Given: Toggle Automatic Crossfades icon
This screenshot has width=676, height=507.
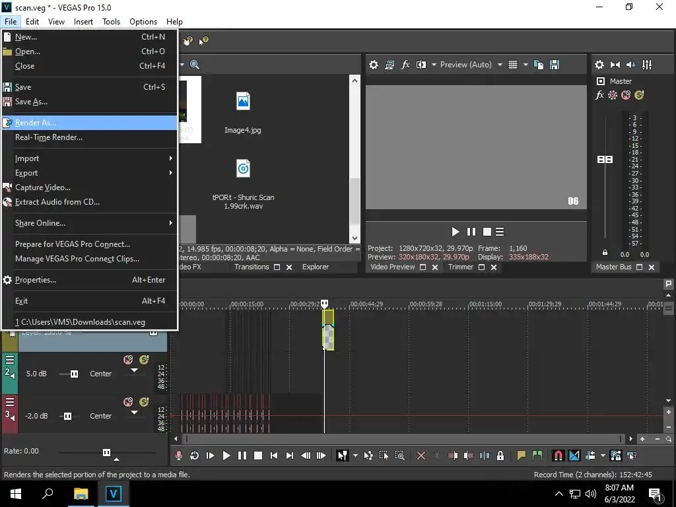Looking at the screenshot, I should point(574,456).
